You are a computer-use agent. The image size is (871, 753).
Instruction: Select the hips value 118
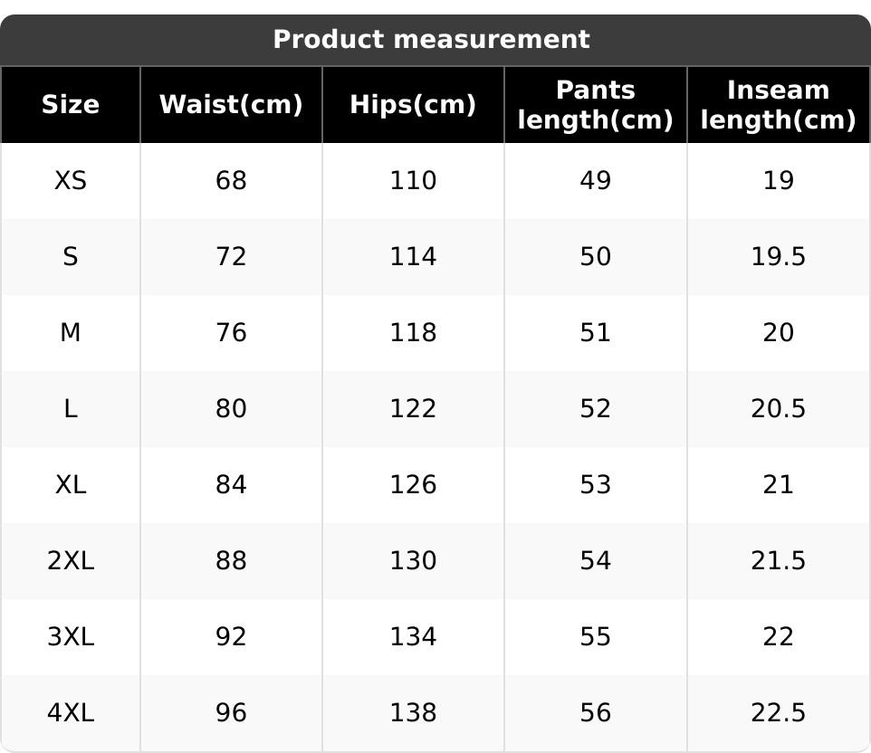pyautogui.click(x=413, y=333)
